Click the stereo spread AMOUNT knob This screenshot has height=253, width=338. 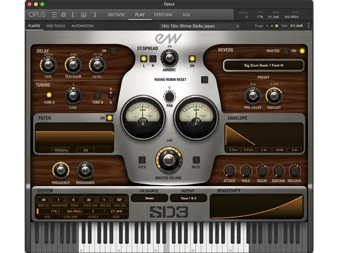point(169,58)
